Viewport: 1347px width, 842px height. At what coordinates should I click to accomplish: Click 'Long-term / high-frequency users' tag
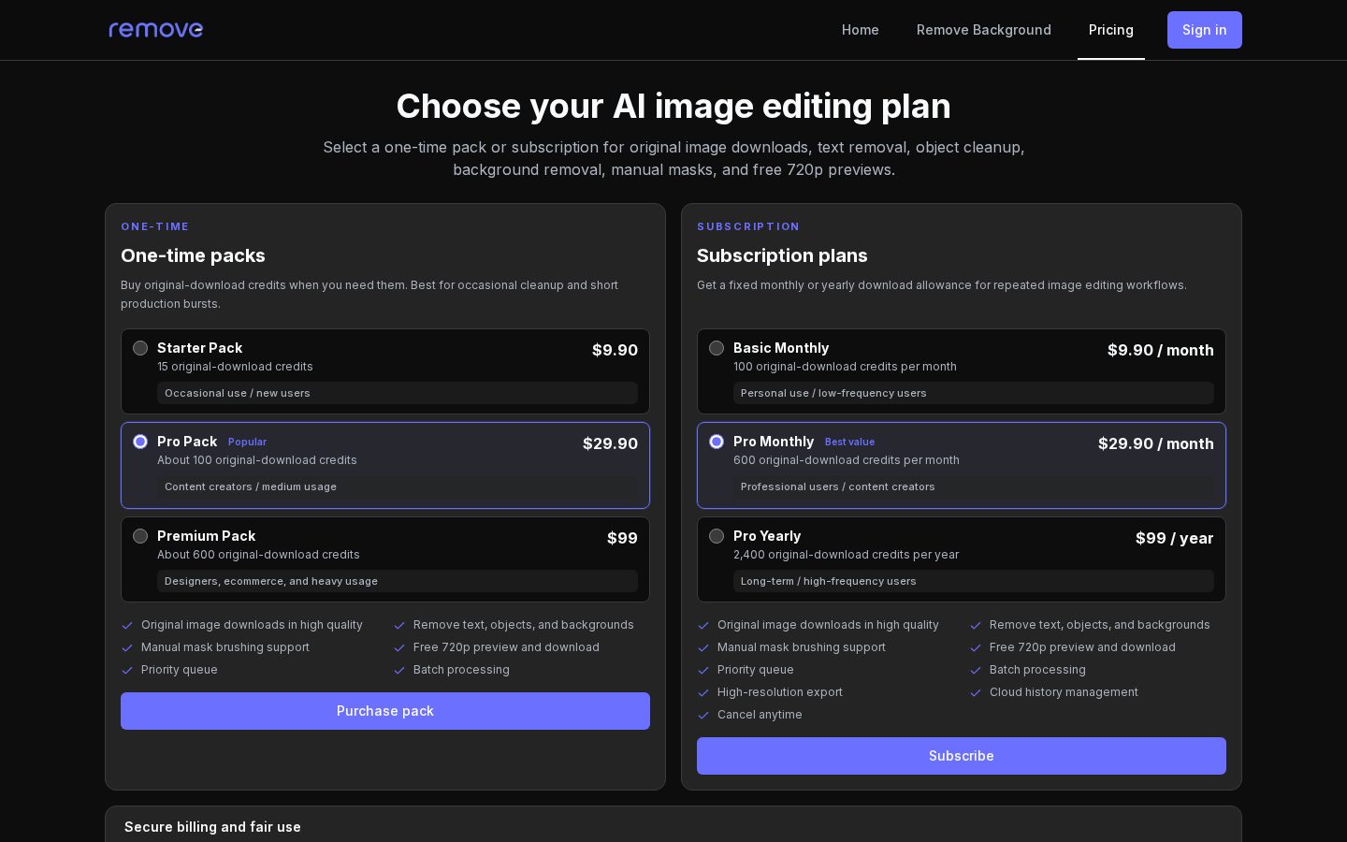[974, 581]
